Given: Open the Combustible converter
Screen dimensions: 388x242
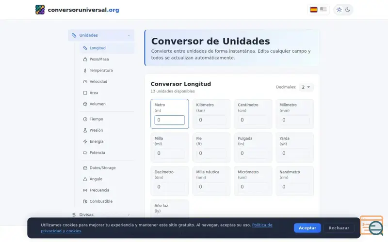Looking at the screenshot, I should point(107,201).
